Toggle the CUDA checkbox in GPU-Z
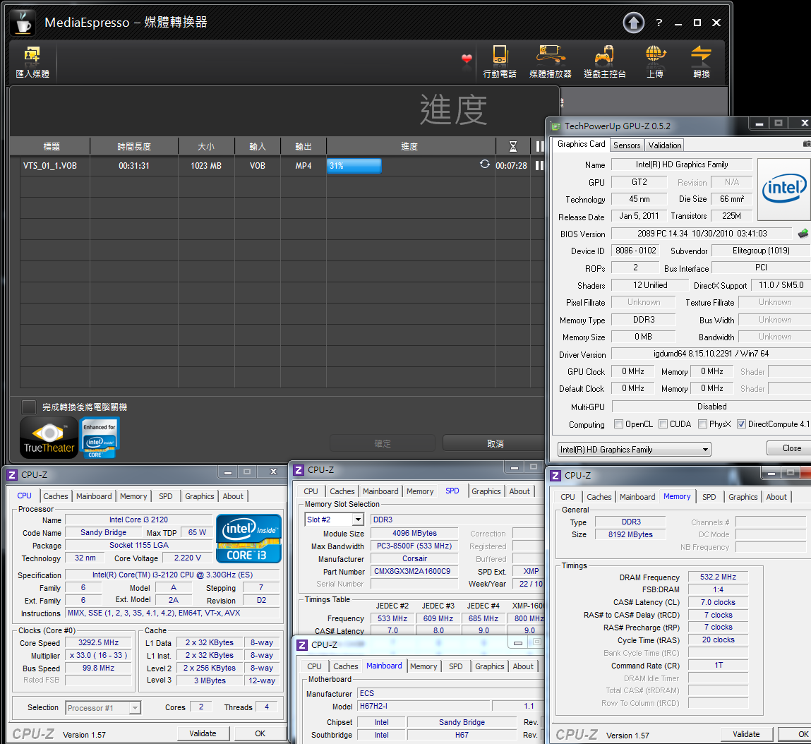 click(663, 424)
